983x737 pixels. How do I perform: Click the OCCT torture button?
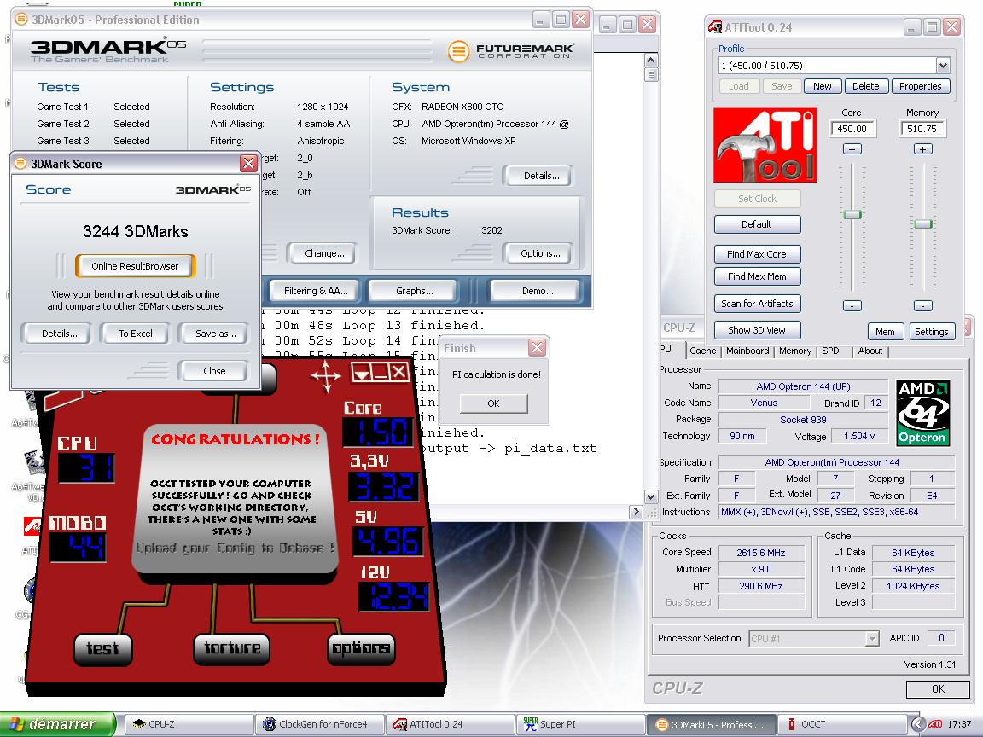[232, 648]
